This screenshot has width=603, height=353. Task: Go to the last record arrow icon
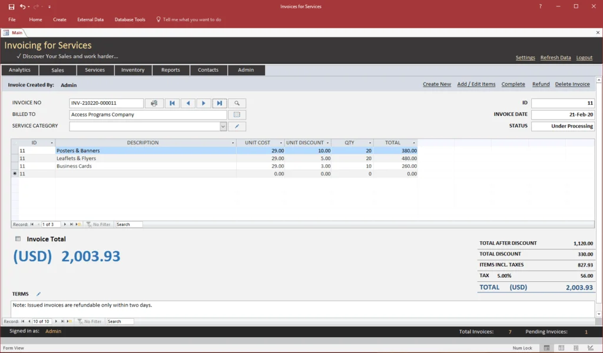(220, 102)
